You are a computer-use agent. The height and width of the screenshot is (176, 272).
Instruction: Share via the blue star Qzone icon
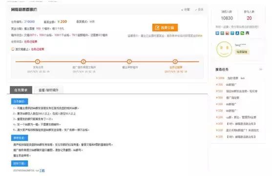(x=217, y=33)
